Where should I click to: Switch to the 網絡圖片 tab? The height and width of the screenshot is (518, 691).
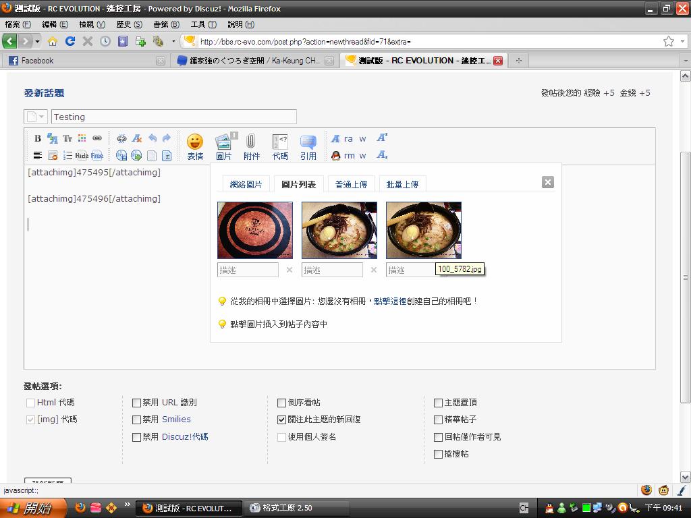246,185
